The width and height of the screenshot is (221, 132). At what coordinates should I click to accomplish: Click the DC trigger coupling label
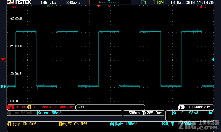tap(211, 113)
